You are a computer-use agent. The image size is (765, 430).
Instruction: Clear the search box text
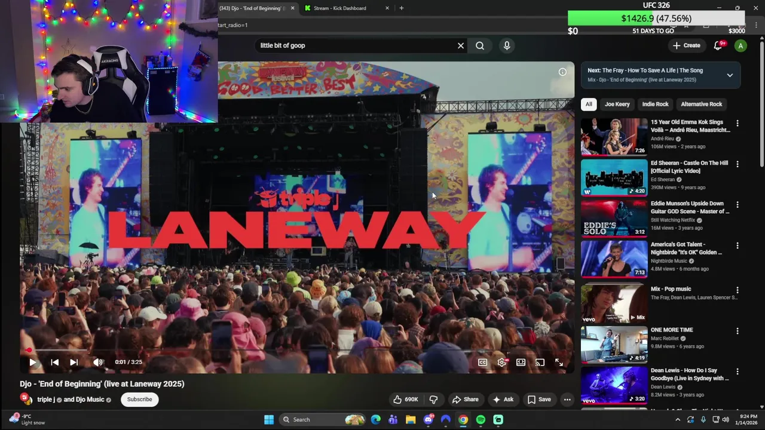[x=461, y=45]
